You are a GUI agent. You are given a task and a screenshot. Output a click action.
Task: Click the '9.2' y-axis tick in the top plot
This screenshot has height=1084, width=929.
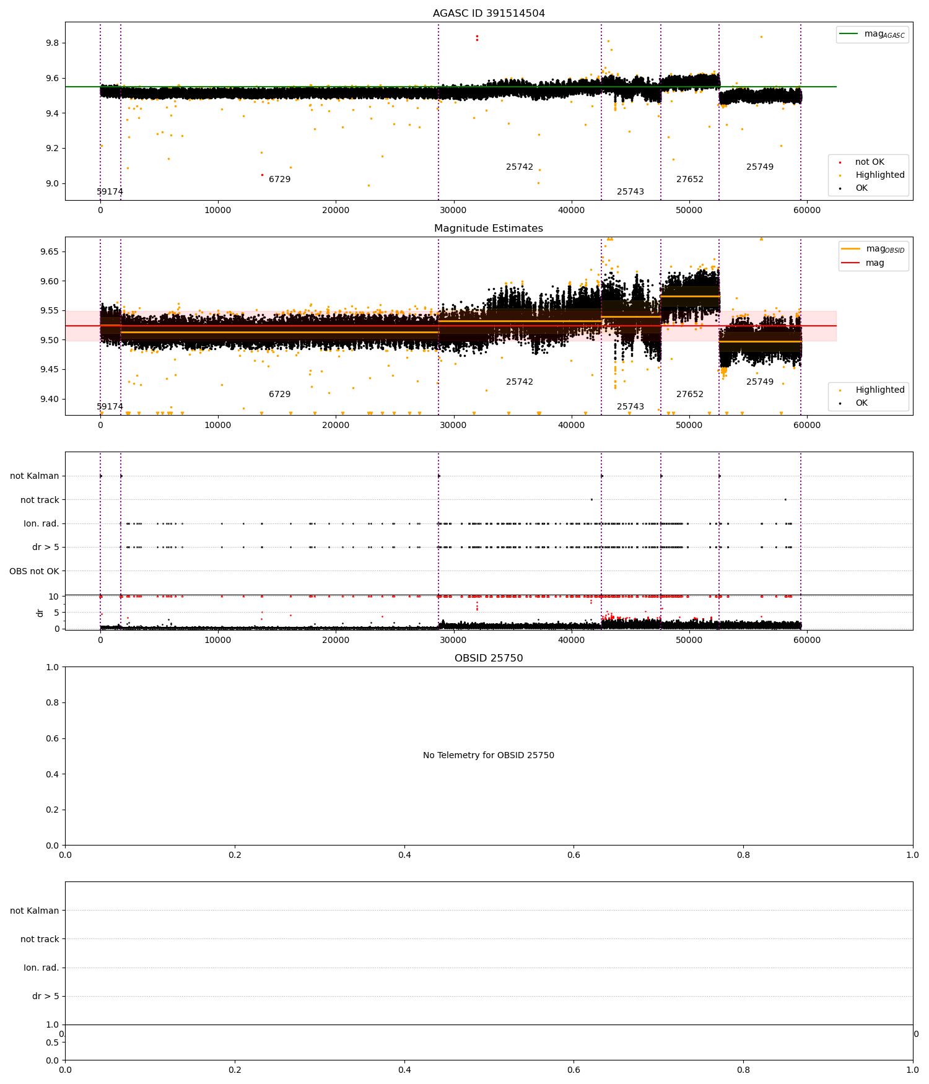[52, 149]
